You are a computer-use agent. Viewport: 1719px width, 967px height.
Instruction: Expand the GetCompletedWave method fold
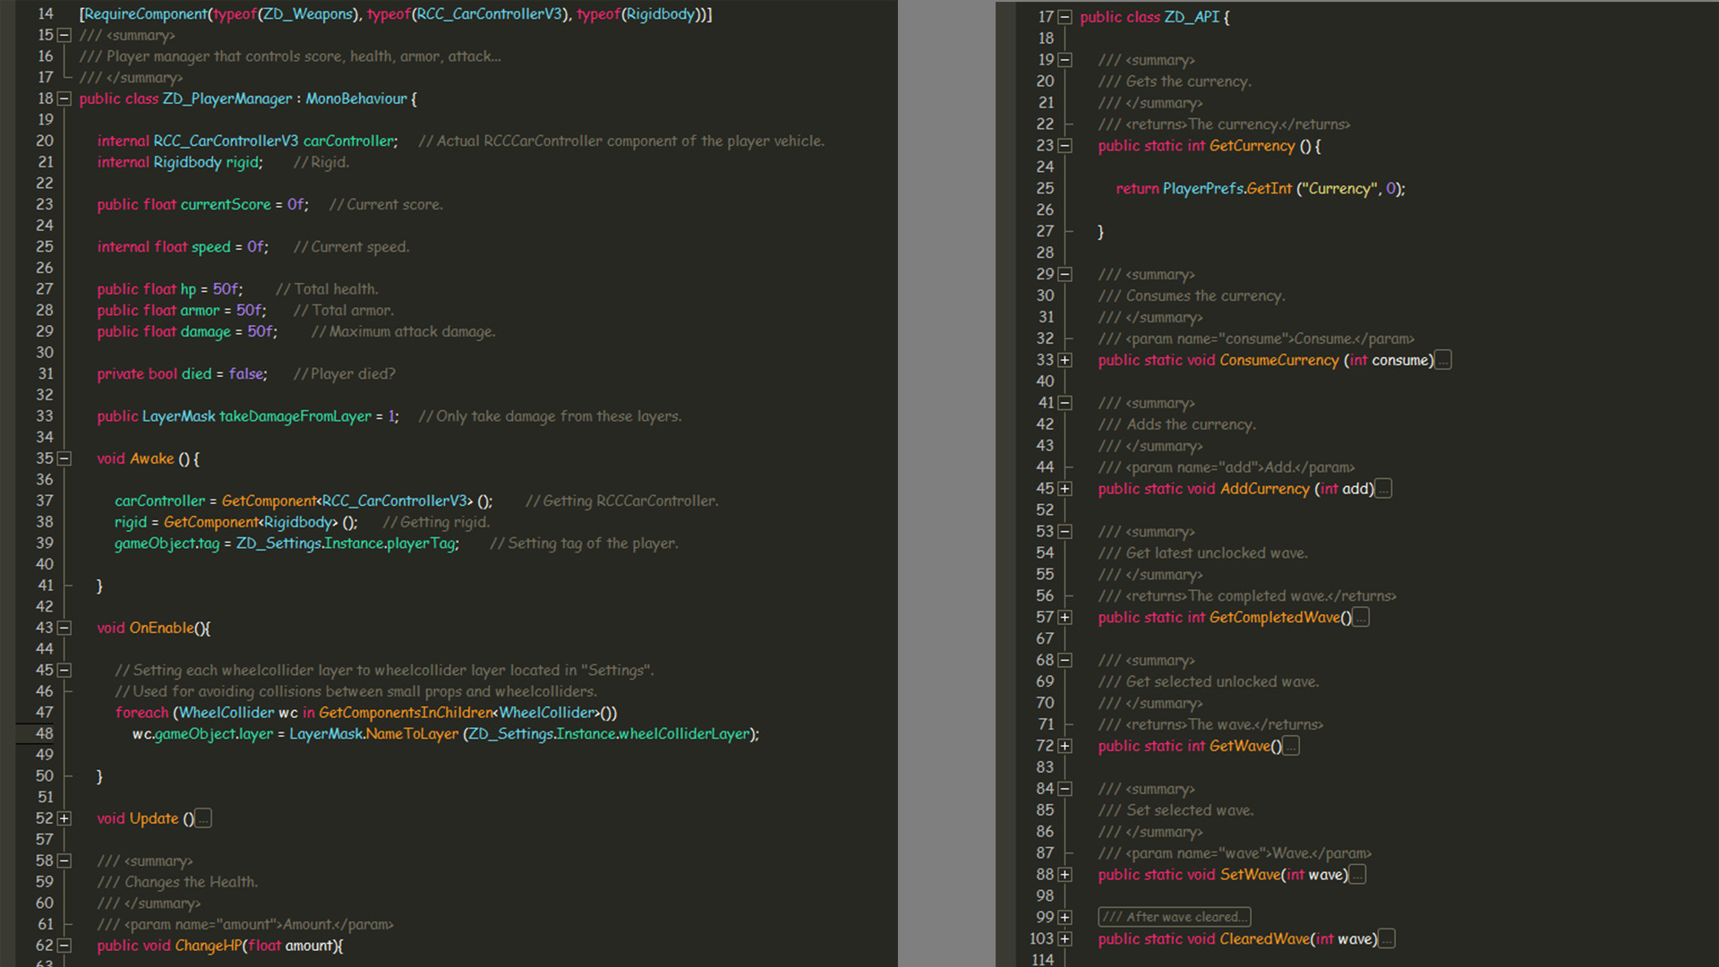pyautogui.click(x=1065, y=617)
